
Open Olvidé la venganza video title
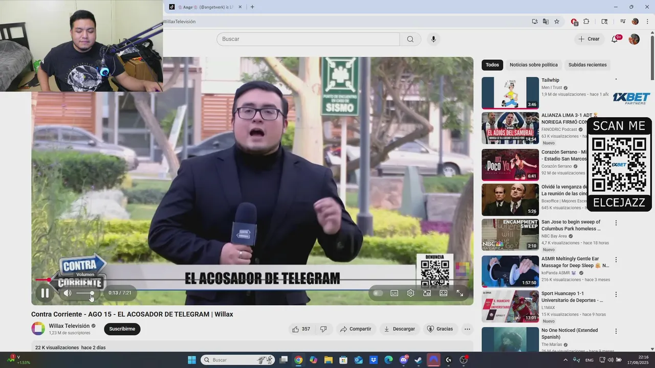click(563, 190)
